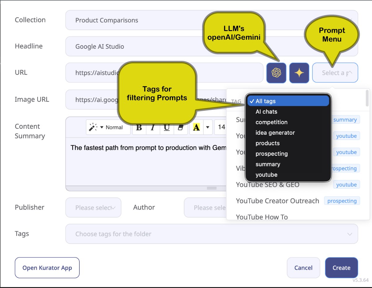Screen dimensions: 372x288
Task: Click into the URL input field
Action: pos(164,73)
